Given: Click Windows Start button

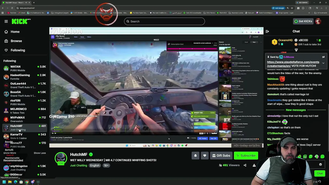Looking at the screenshot, I should pos(4,182).
